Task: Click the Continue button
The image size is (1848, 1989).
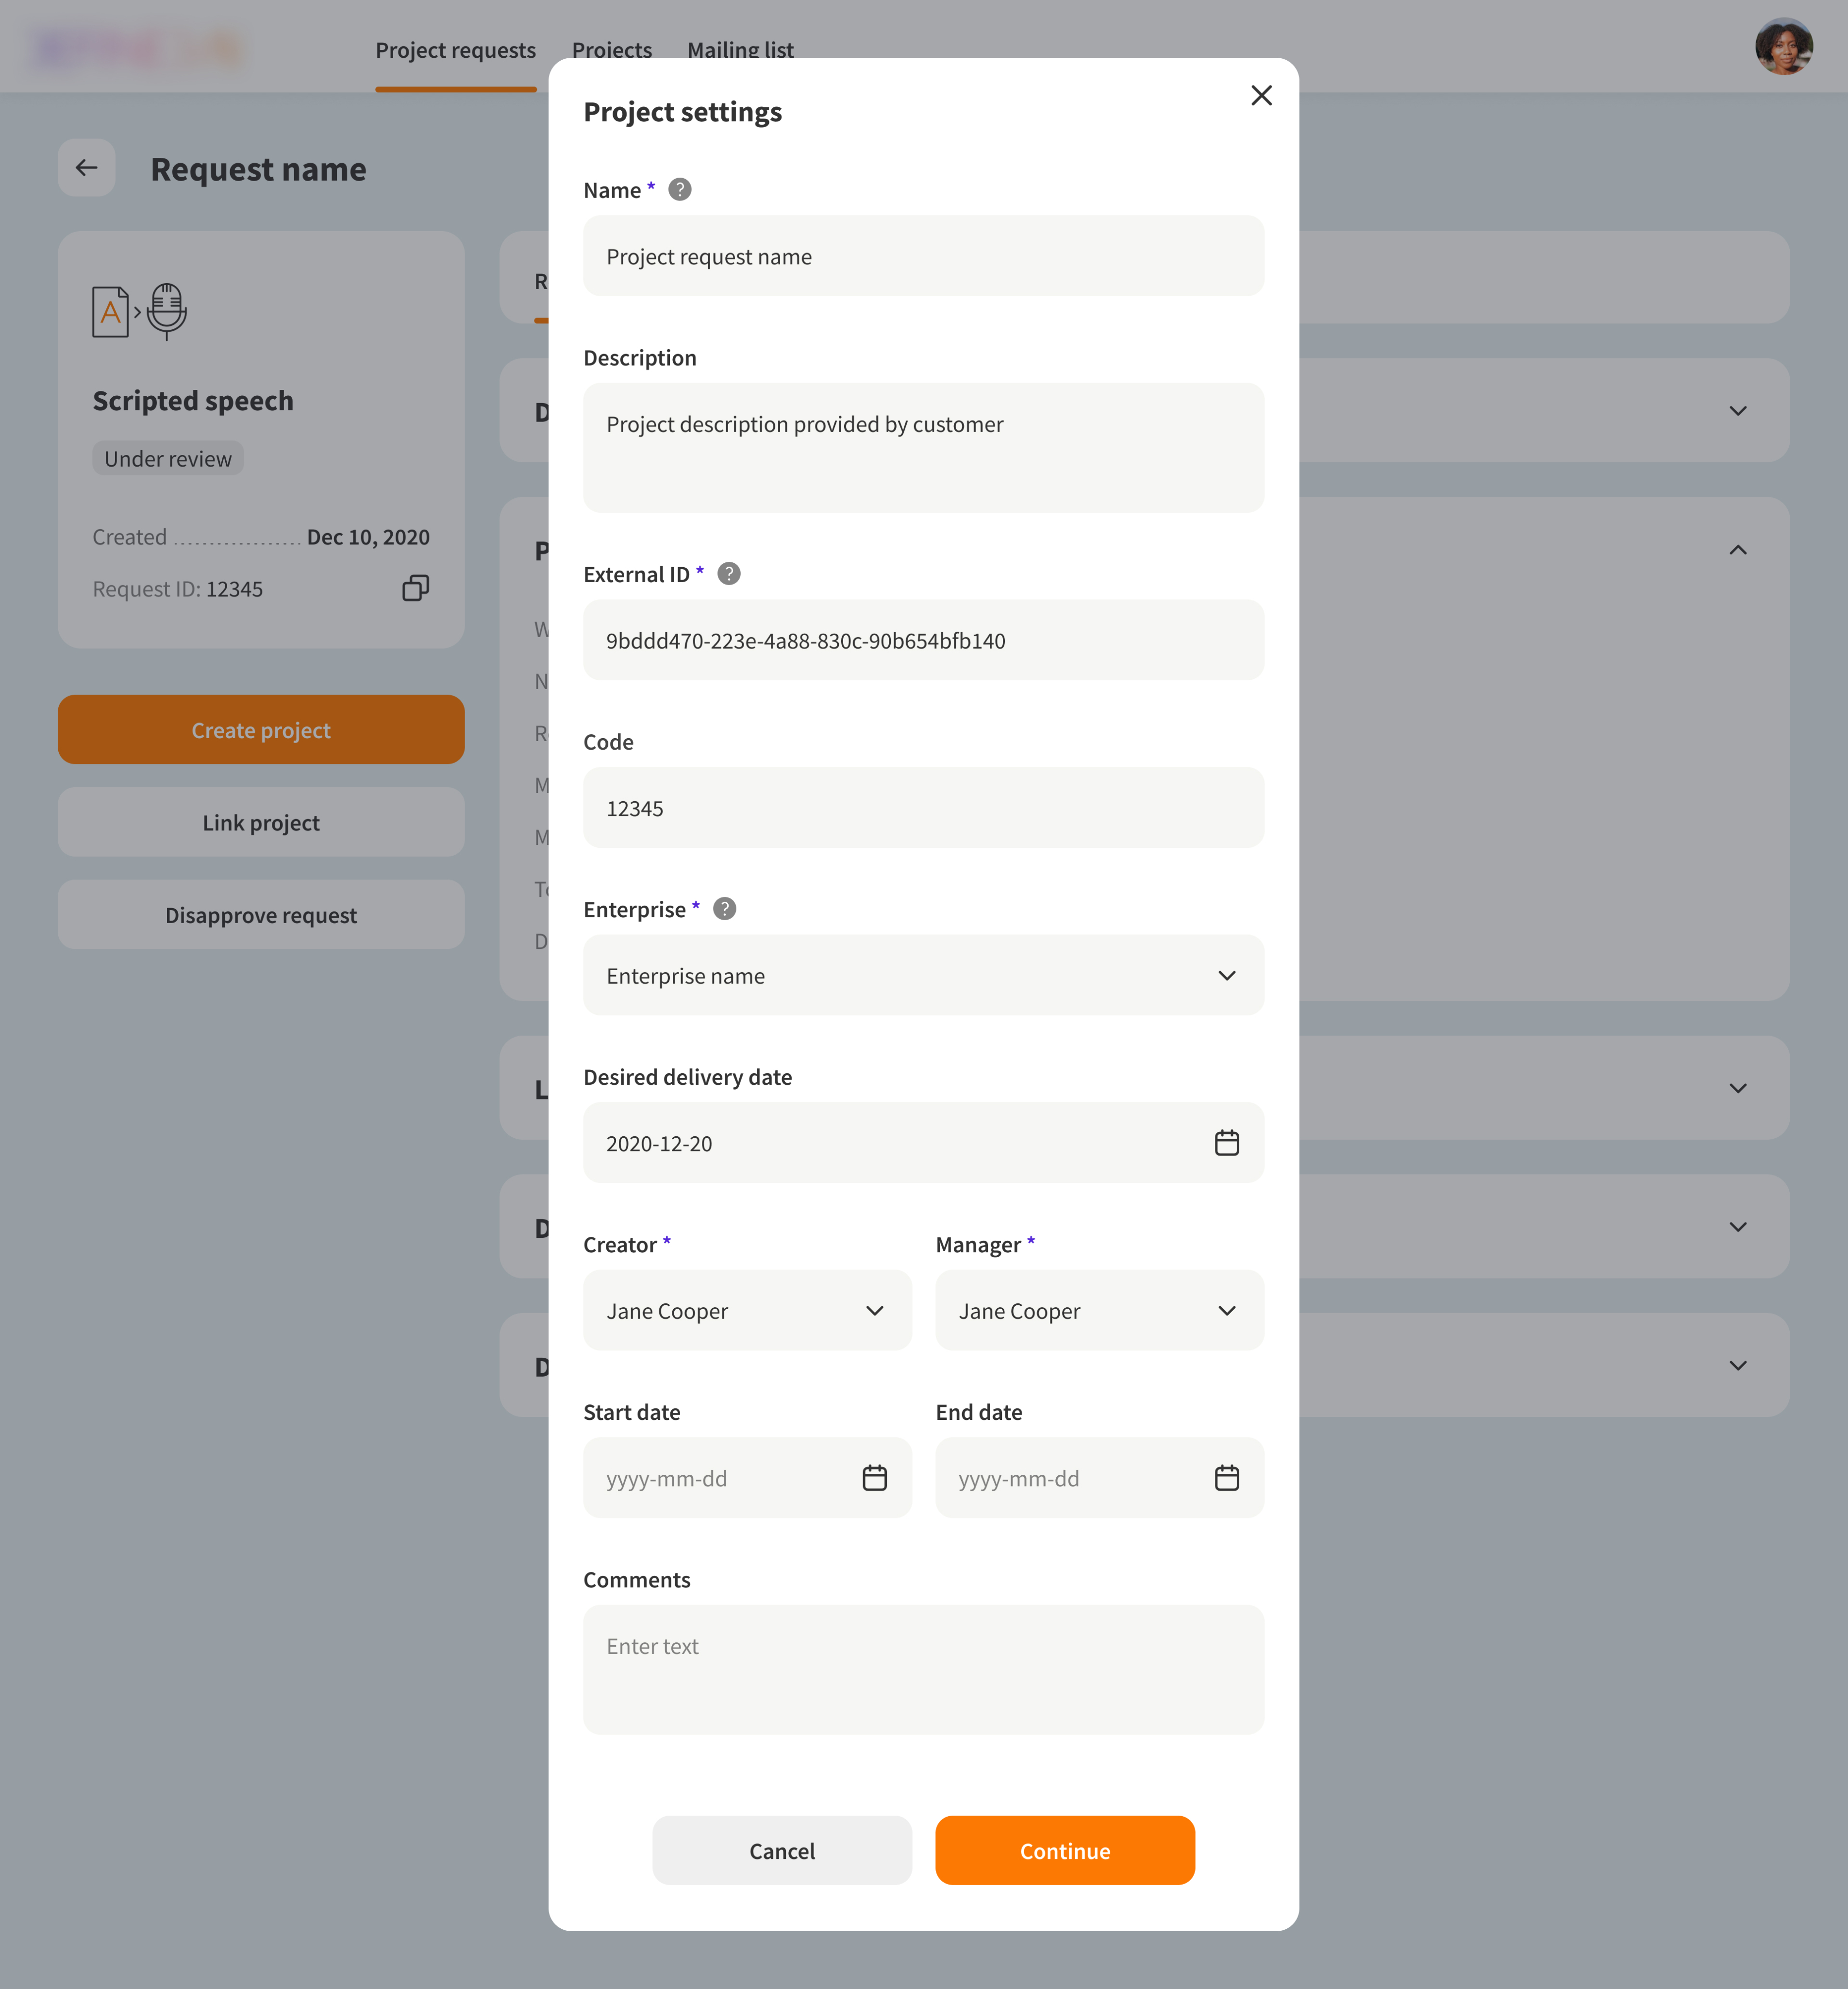Action: click(1064, 1851)
